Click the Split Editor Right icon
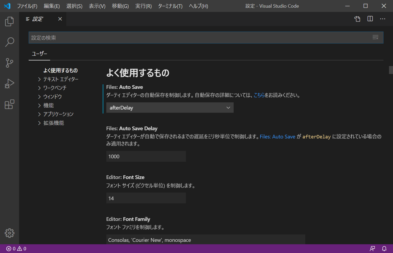The height and width of the screenshot is (253, 393). (x=370, y=19)
